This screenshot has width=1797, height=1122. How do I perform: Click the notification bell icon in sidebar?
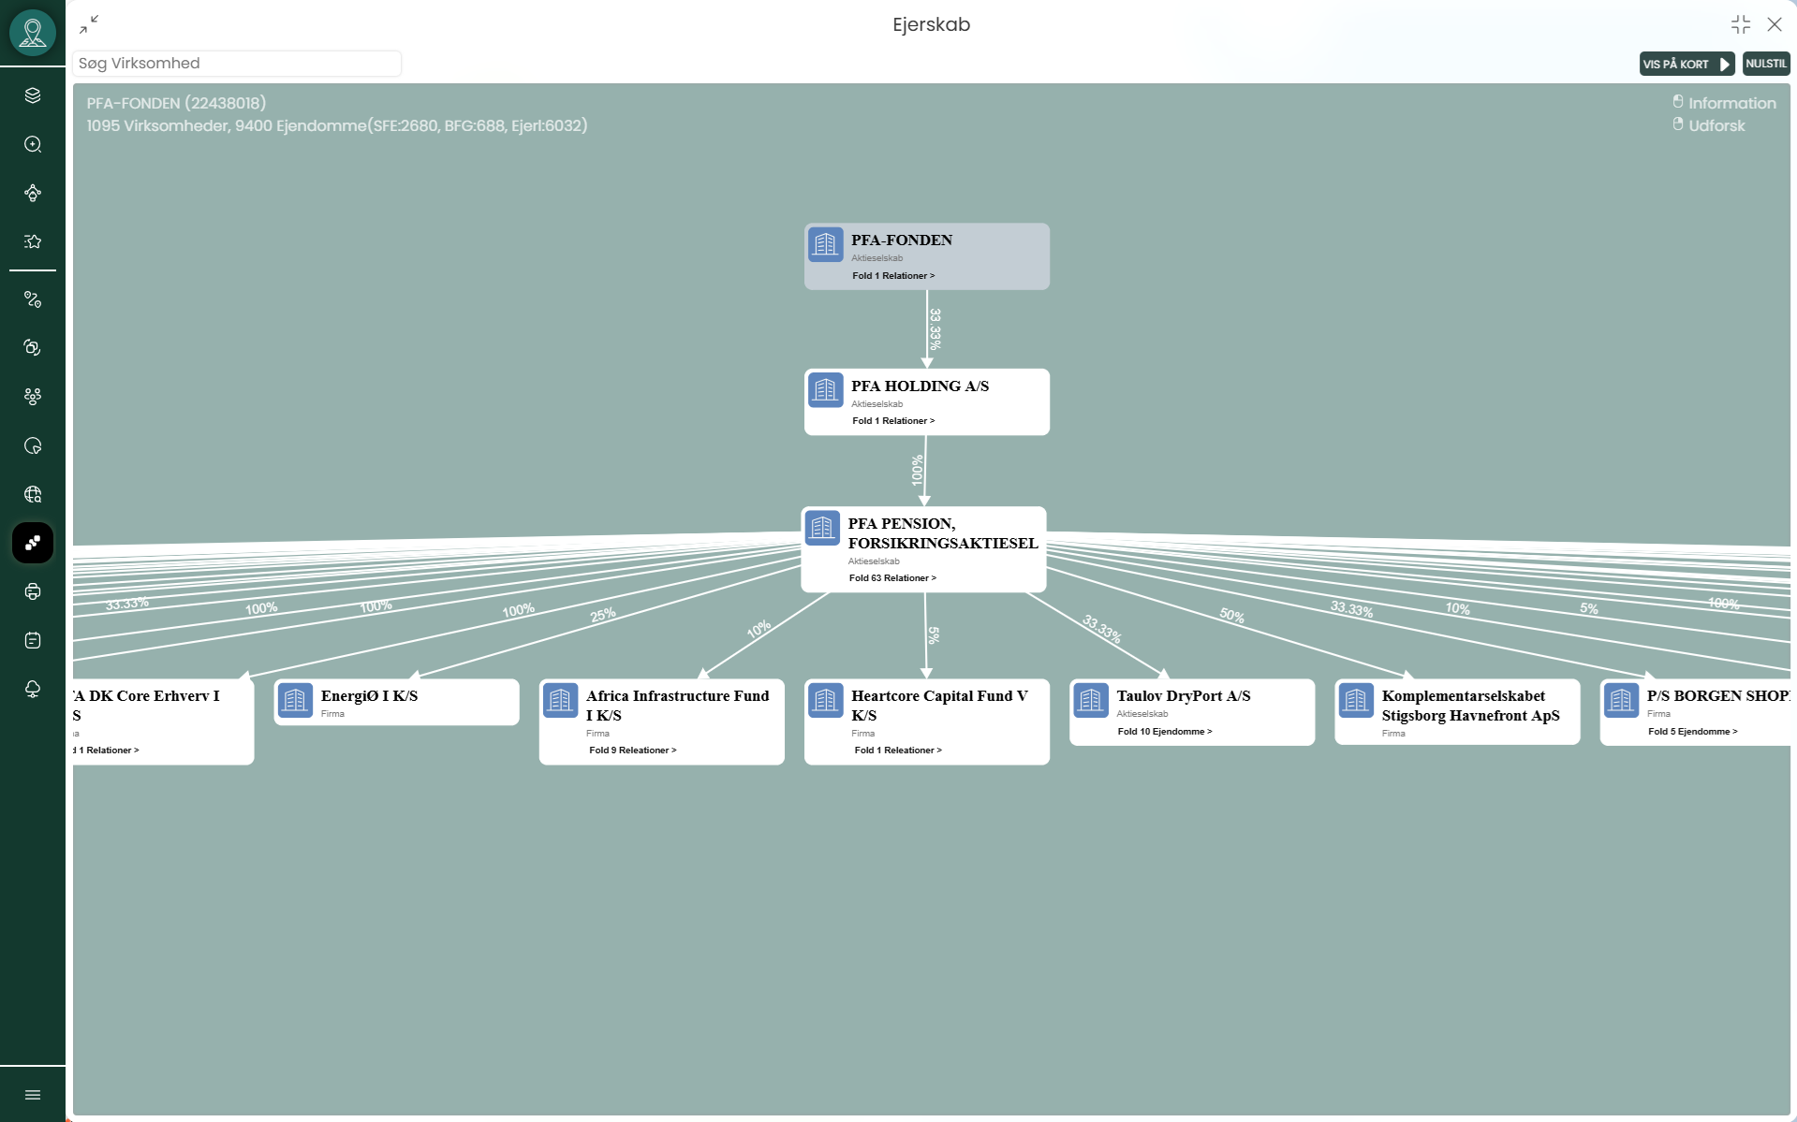[33, 689]
